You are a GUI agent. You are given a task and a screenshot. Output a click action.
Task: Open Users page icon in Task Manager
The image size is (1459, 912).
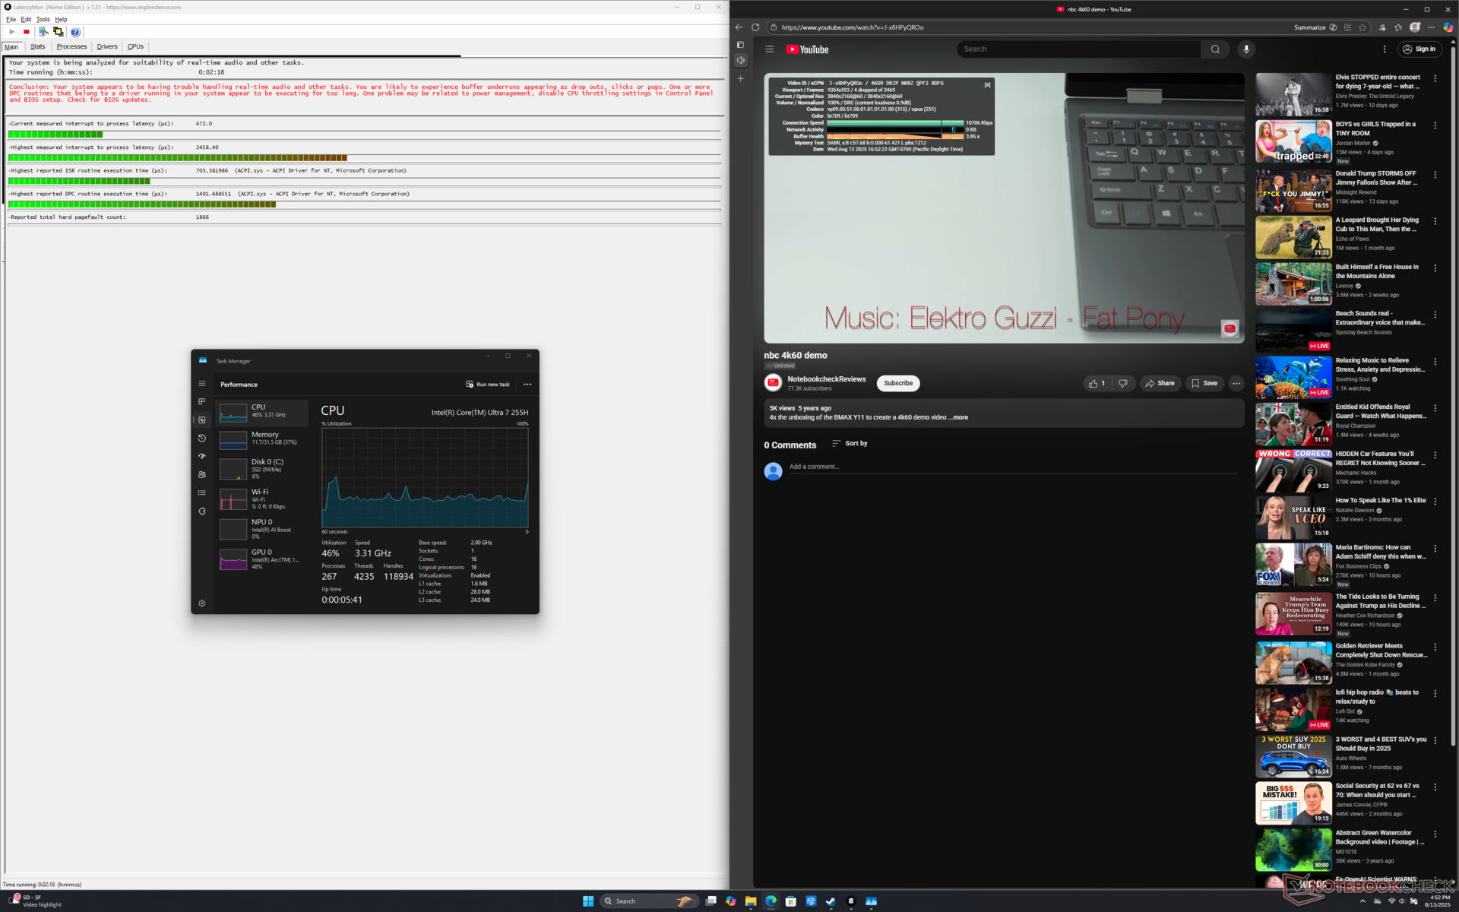[202, 474]
